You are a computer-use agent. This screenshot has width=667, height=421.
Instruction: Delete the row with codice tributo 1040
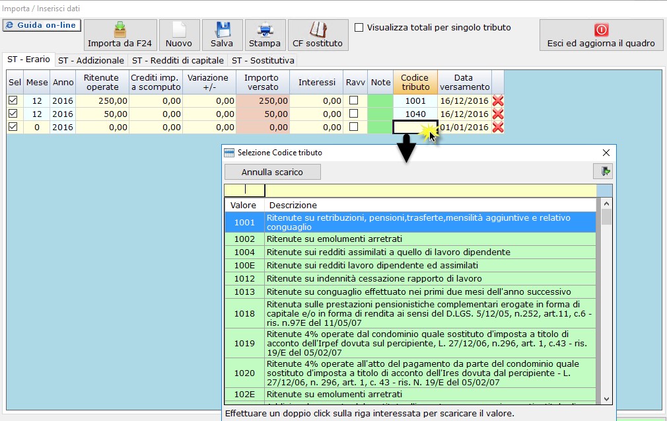[x=498, y=114]
